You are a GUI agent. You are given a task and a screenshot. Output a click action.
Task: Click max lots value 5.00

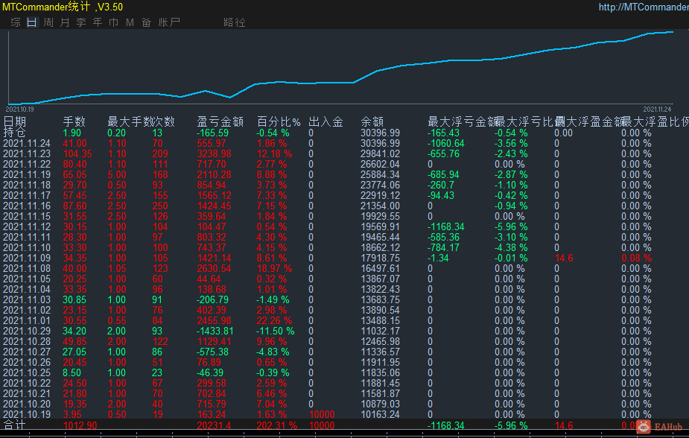click(117, 174)
